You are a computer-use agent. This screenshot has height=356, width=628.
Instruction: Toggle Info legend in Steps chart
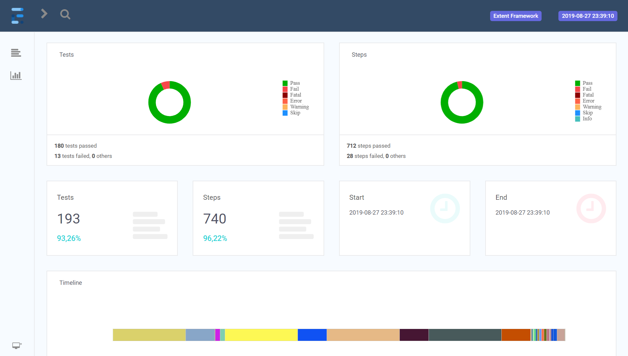pos(584,119)
